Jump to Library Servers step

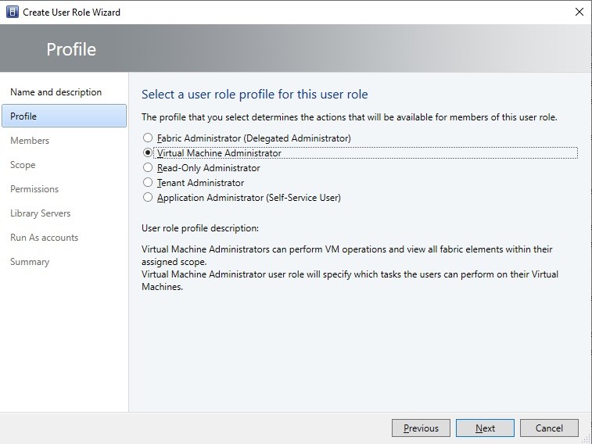click(x=41, y=213)
